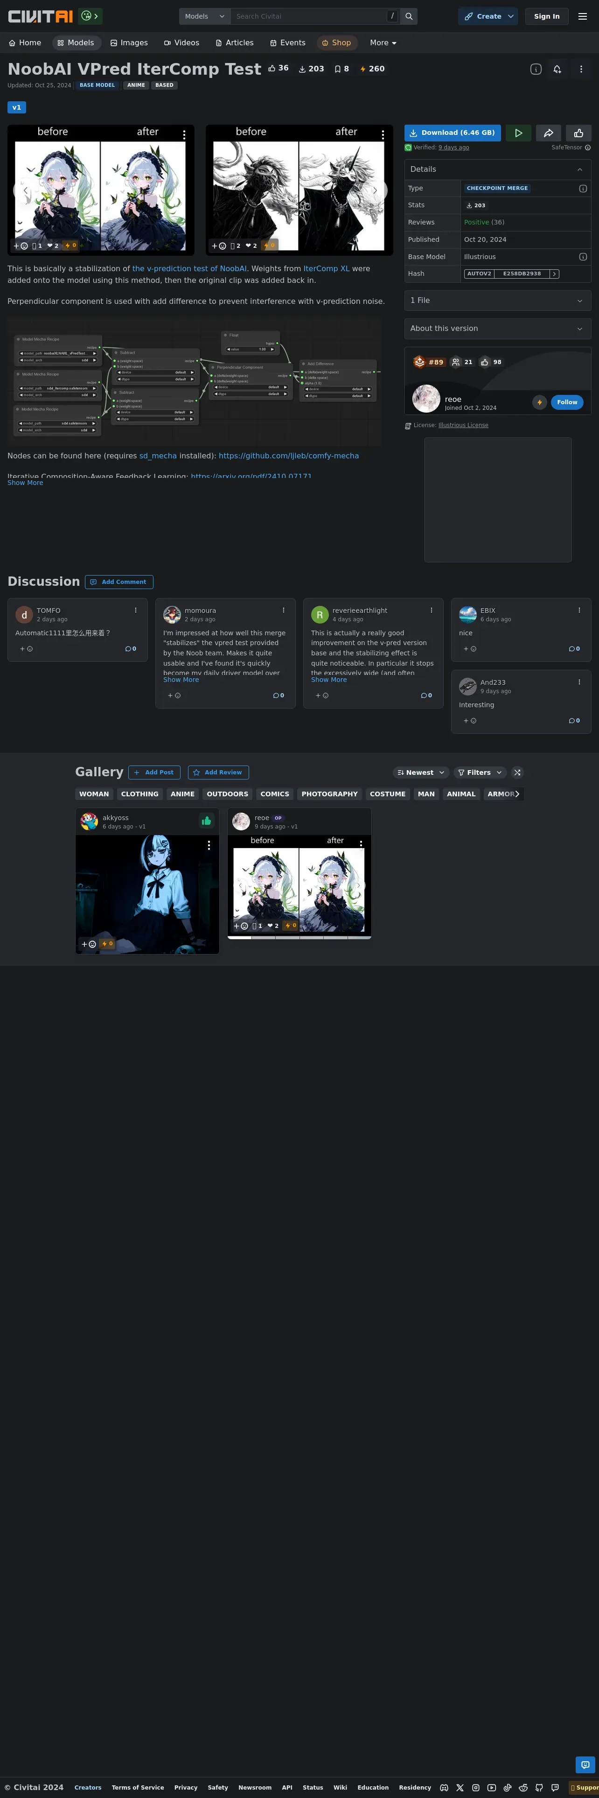This screenshot has height=1798, width=599.
Task: Click the SafeTensor info icon
Action: click(587, 147)
